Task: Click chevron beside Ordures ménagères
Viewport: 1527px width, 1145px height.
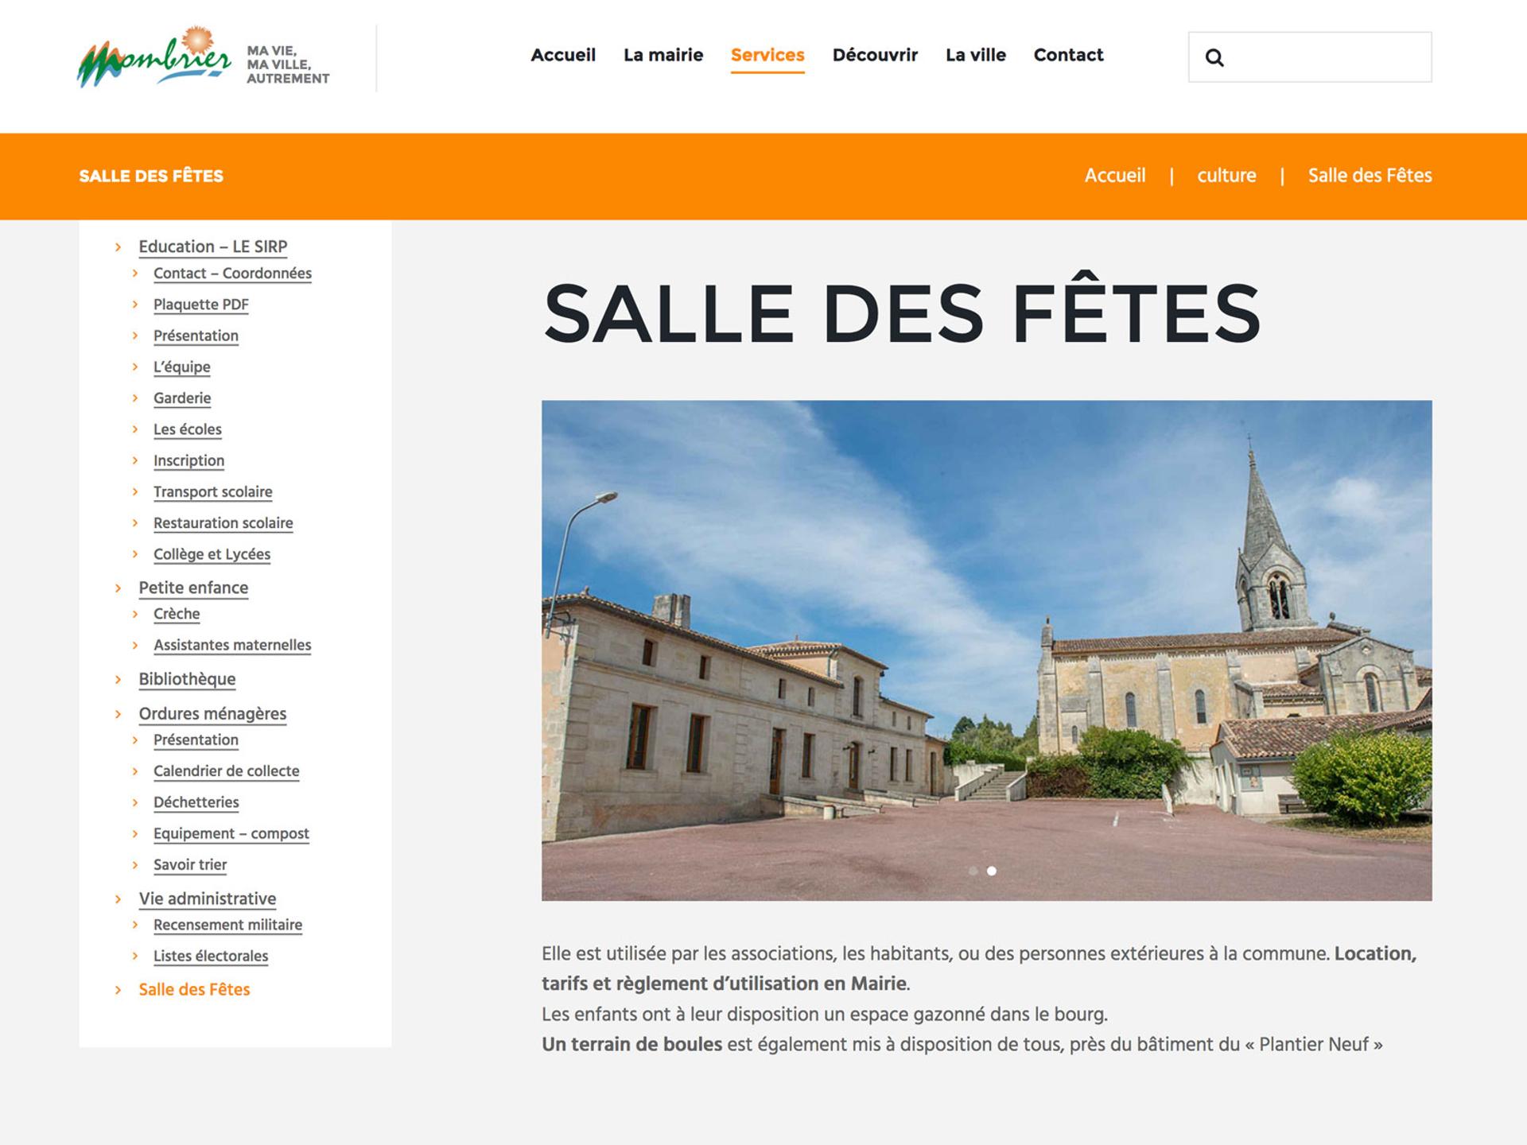Action: [118, 714]
